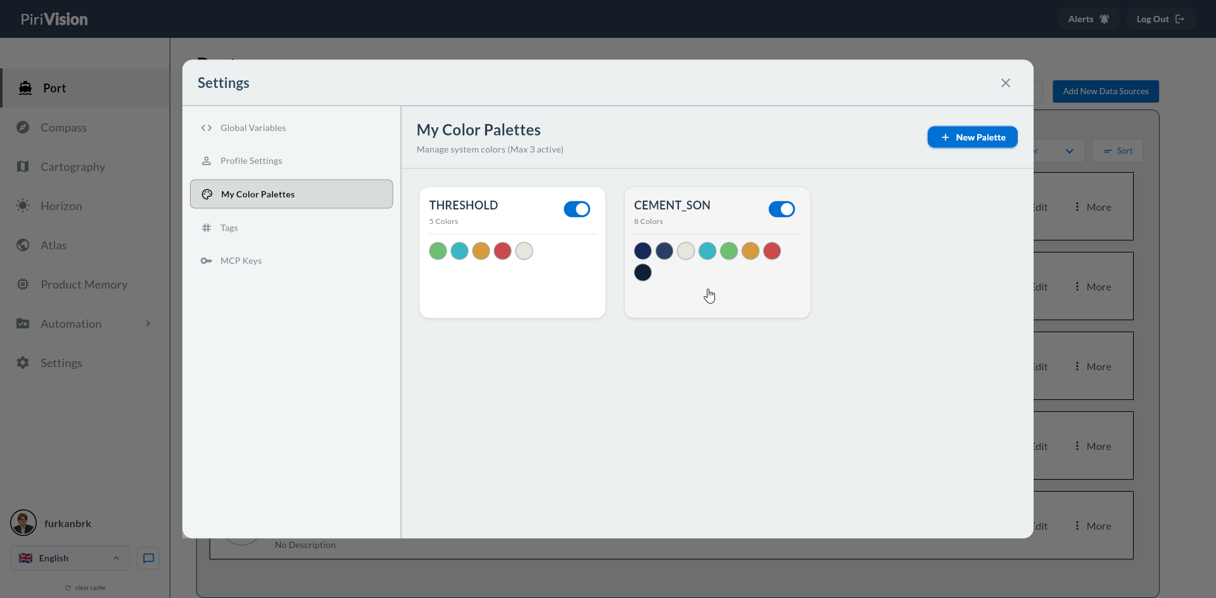Click the Profile Settings person icon
1216x598 pixels.
coord(206,161)
